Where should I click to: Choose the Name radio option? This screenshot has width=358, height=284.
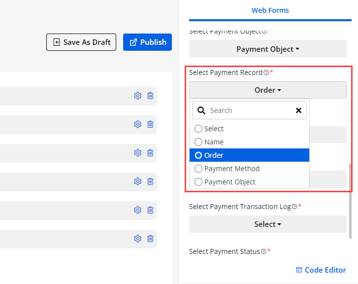point(198,142)
